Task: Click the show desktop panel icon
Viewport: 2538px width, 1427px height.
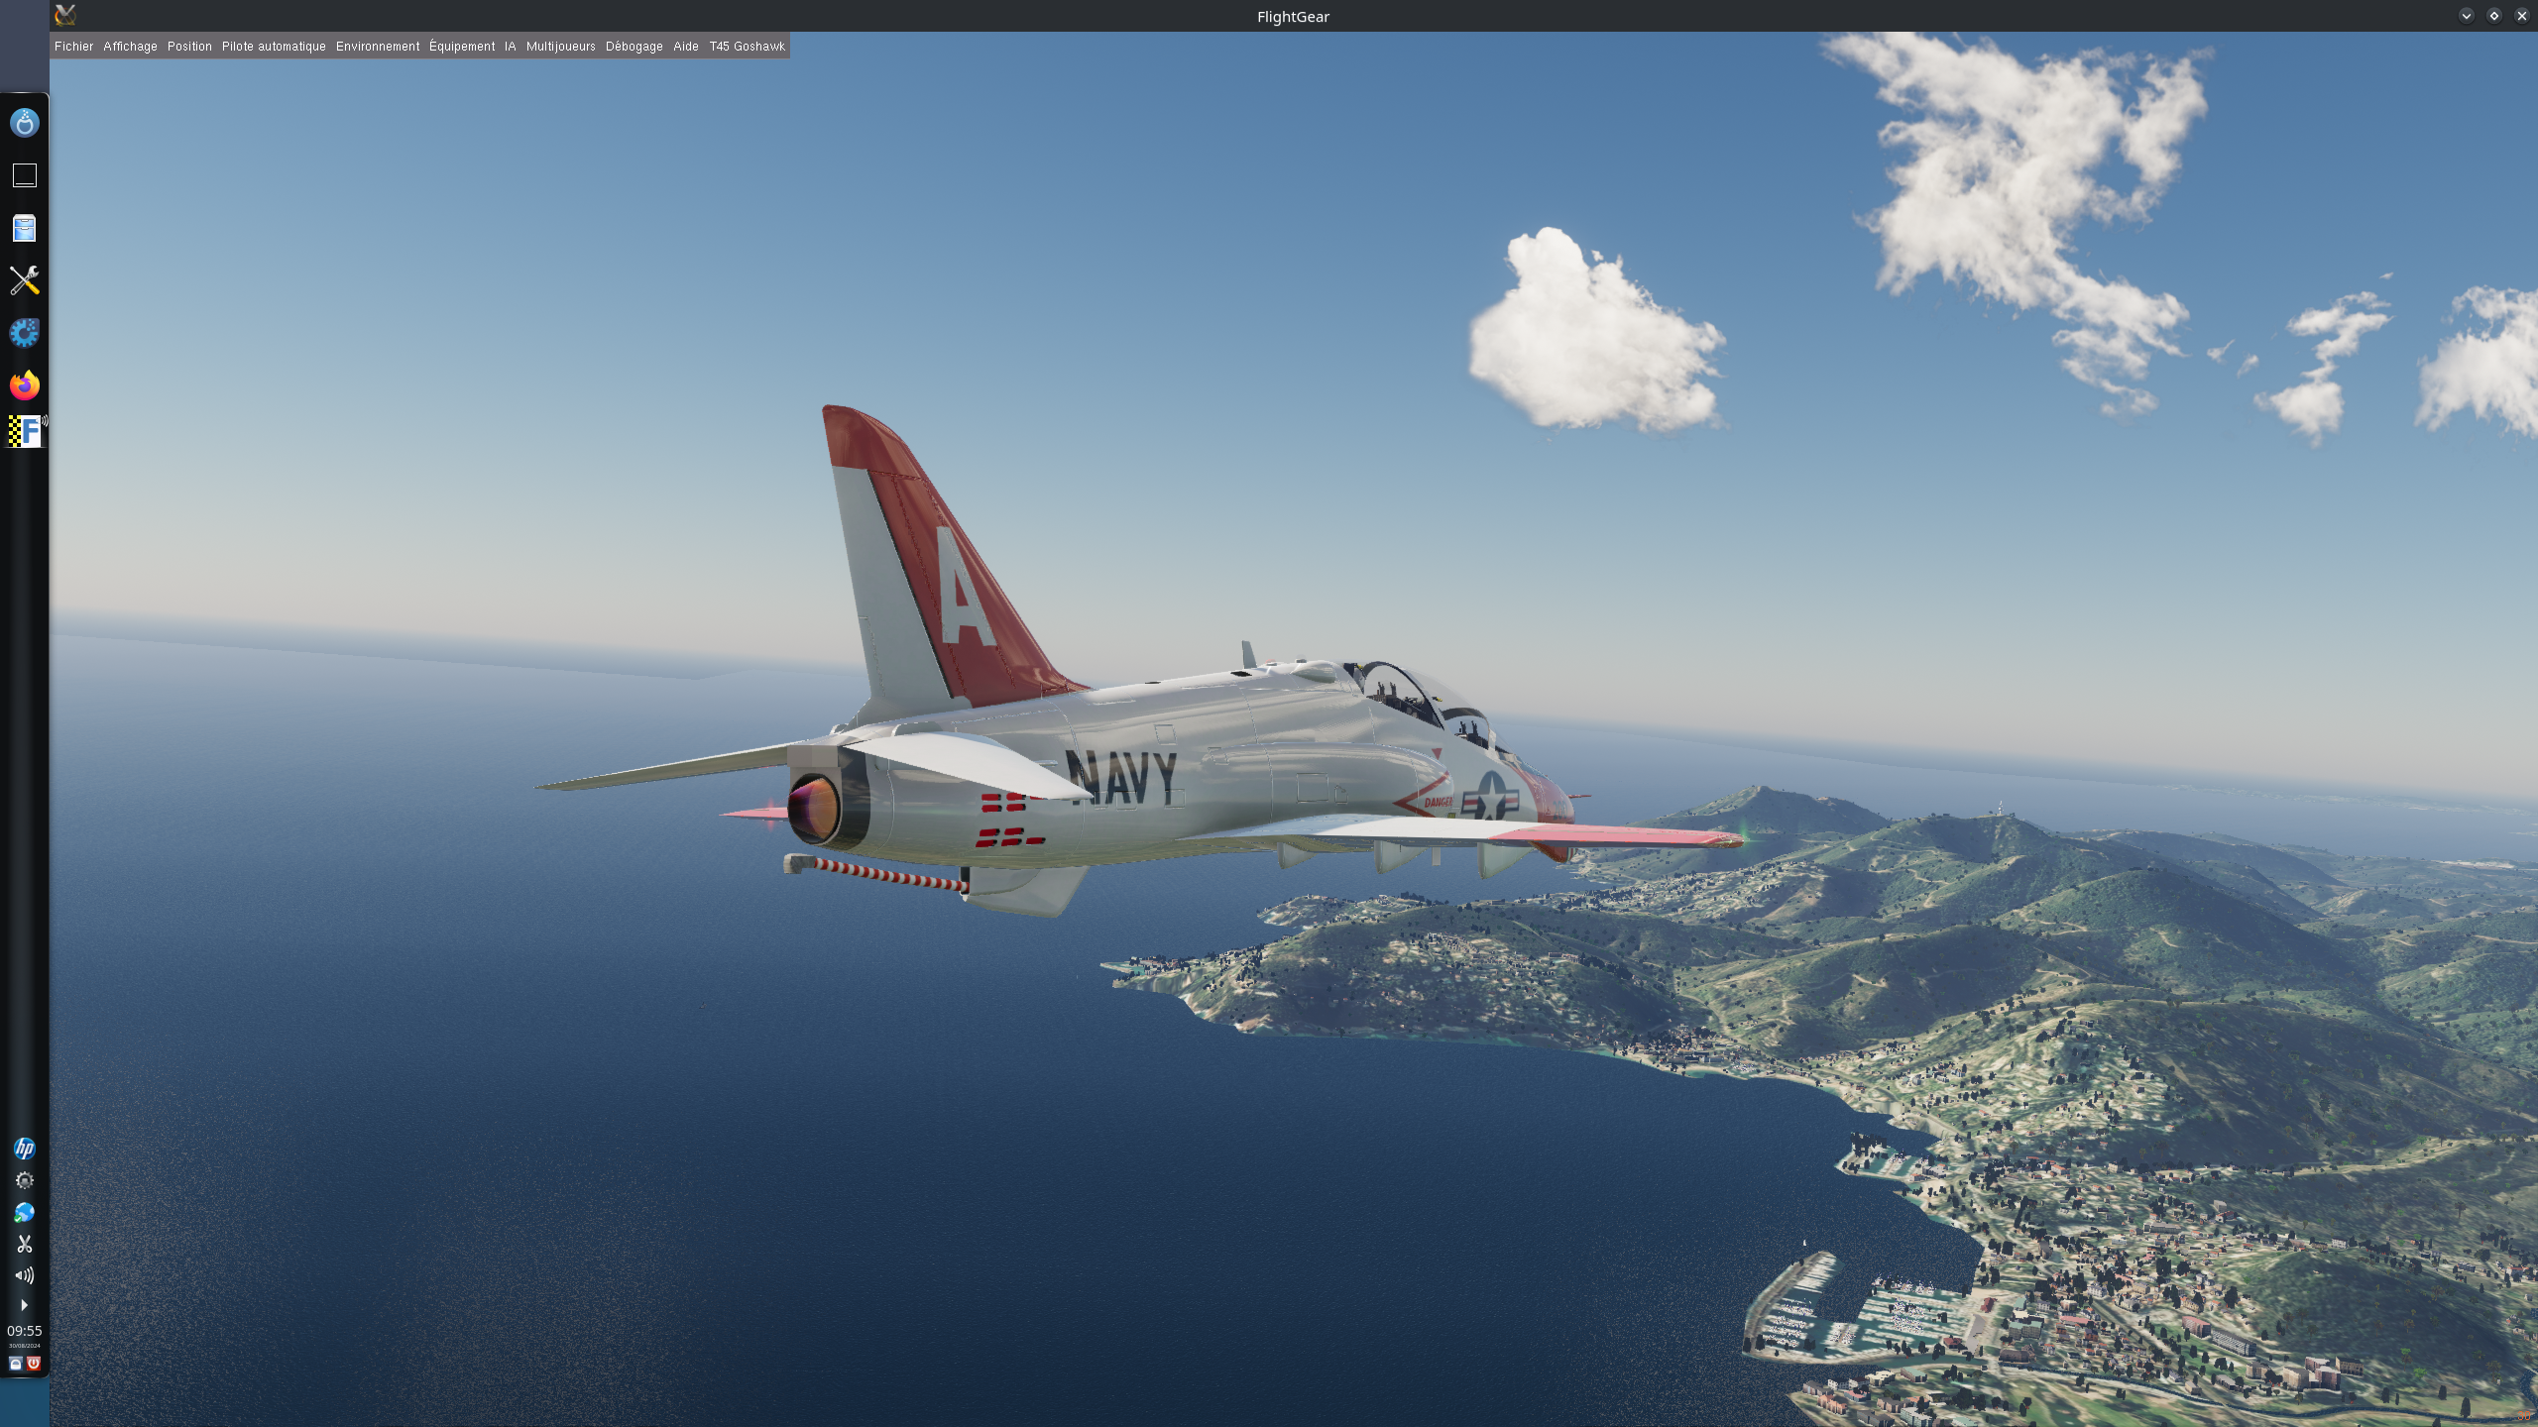Action: [24, 175]
